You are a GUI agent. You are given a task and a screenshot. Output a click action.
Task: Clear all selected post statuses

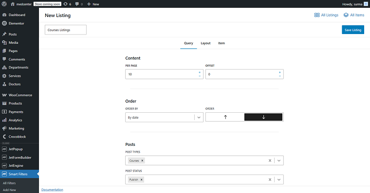pyautogui.click(x=270, y=179)
